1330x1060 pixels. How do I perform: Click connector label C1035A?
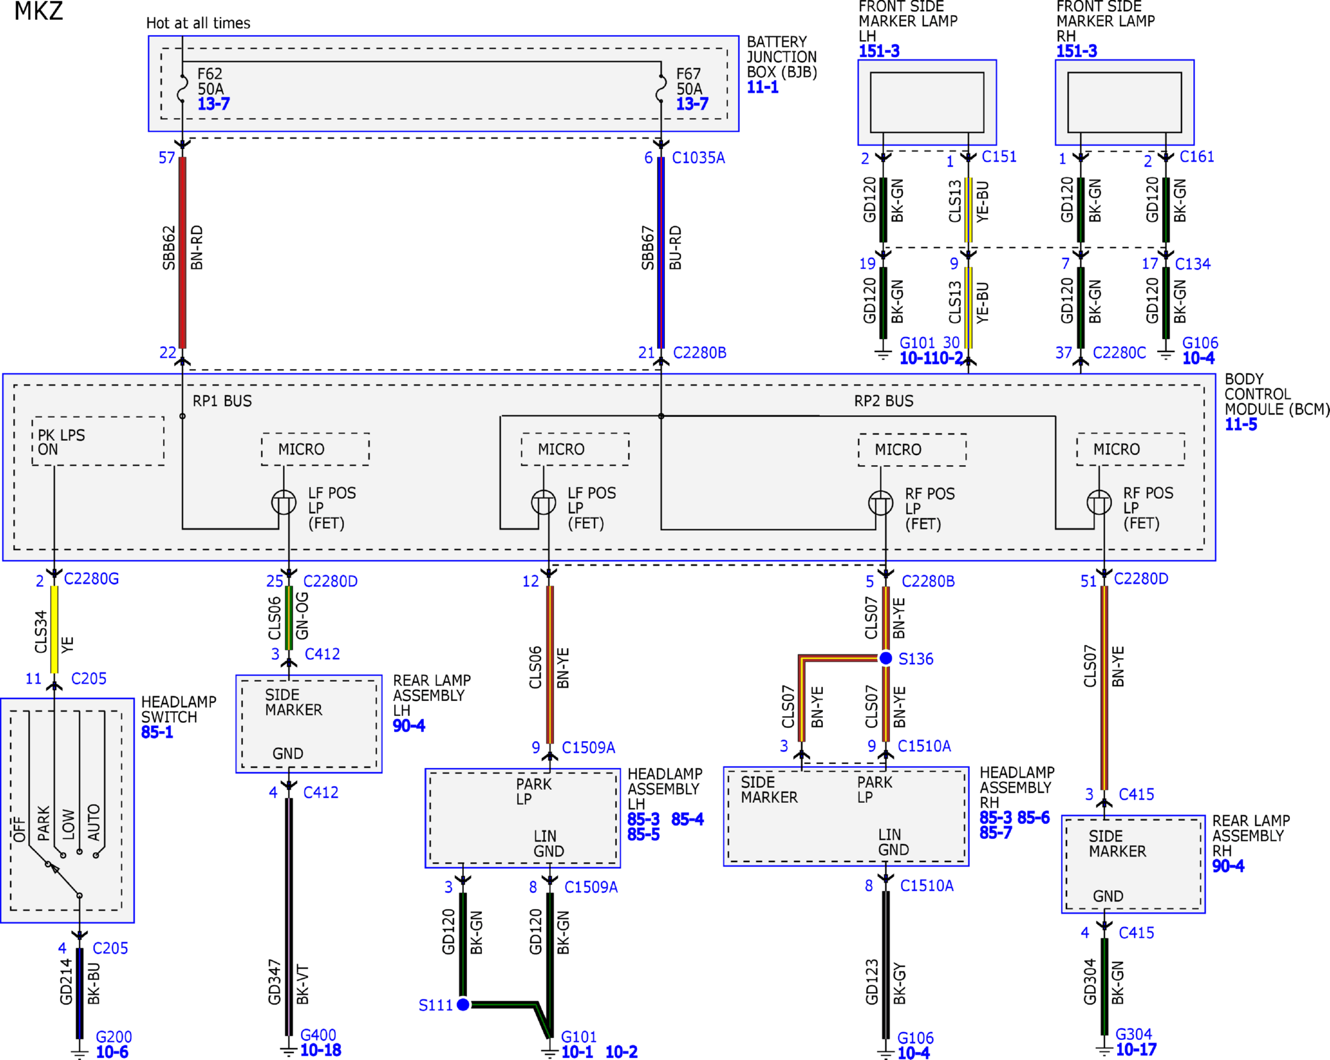point(698,158)
